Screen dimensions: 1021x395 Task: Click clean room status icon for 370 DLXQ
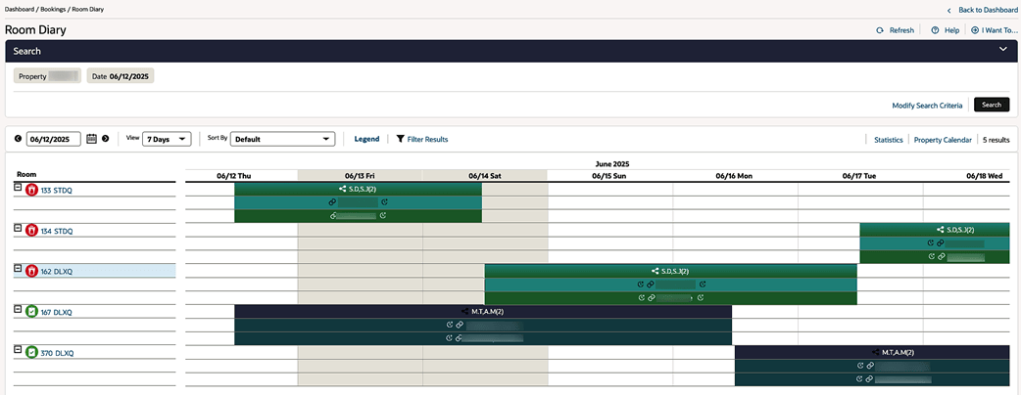point(31,353)
